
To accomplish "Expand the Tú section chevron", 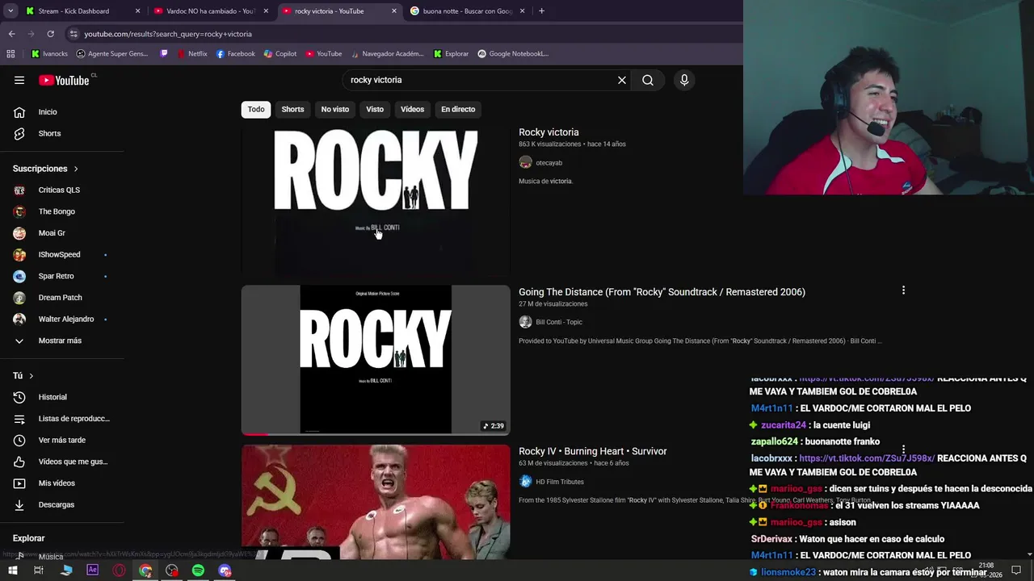I will pos(32,376).
